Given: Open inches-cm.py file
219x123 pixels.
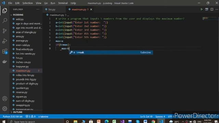Looking at the screenshot, I should point(23,62).
